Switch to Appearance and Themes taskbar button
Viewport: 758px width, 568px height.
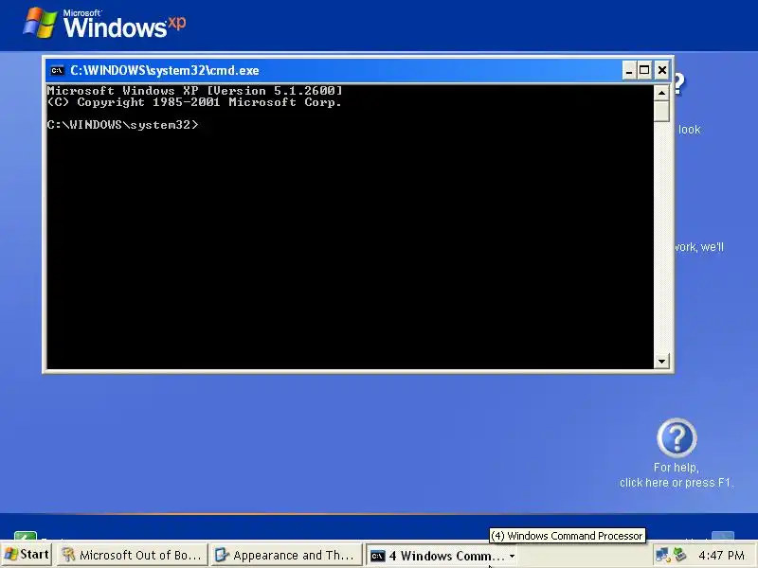285,555
